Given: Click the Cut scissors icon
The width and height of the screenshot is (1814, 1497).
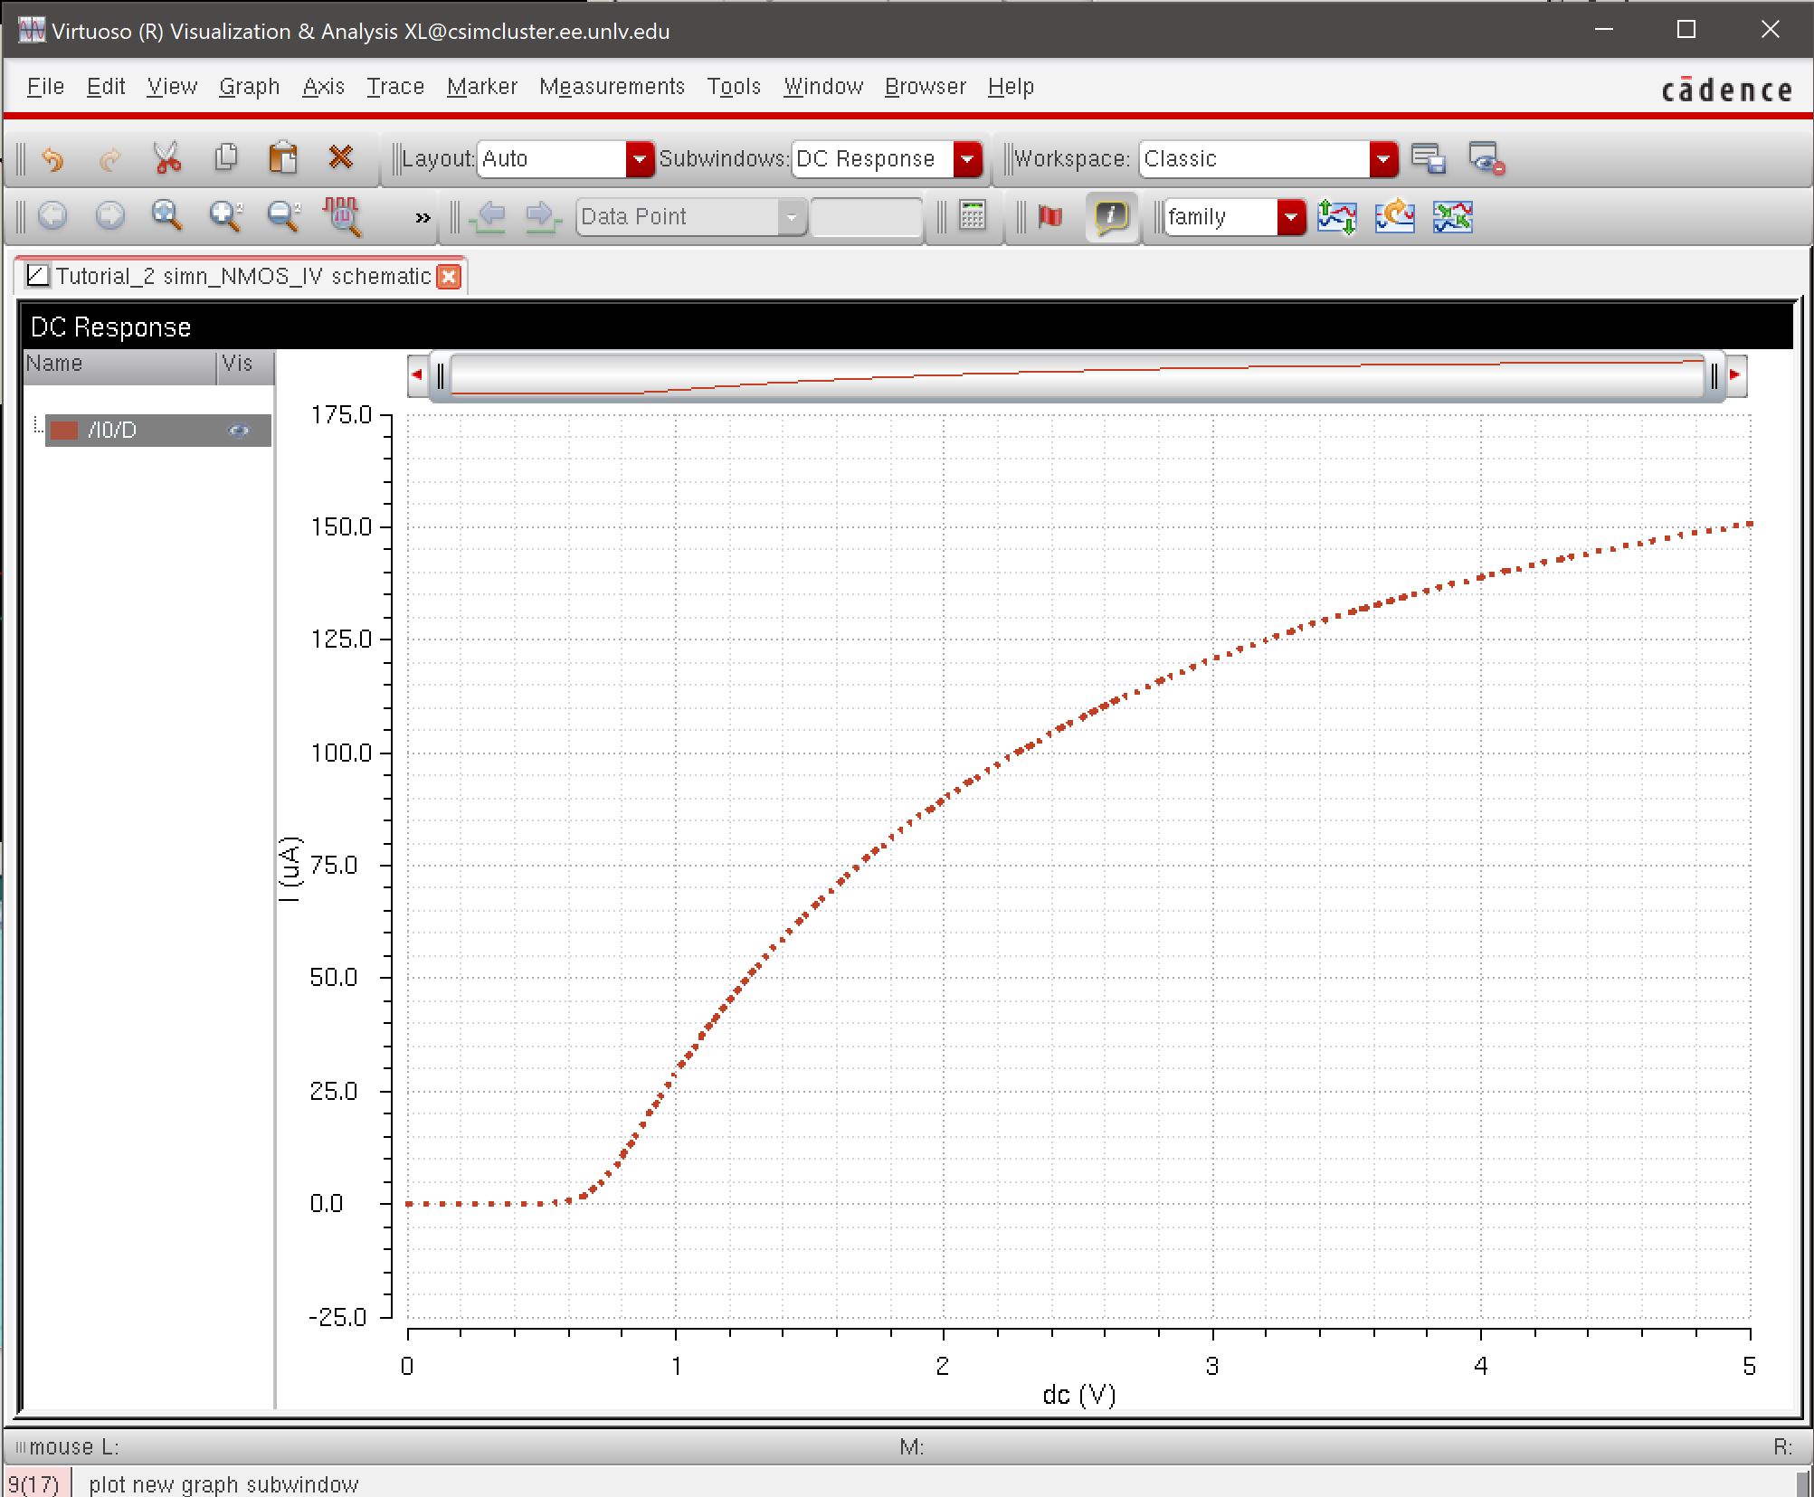Looking at the screenshot, I should pos(167,158).
